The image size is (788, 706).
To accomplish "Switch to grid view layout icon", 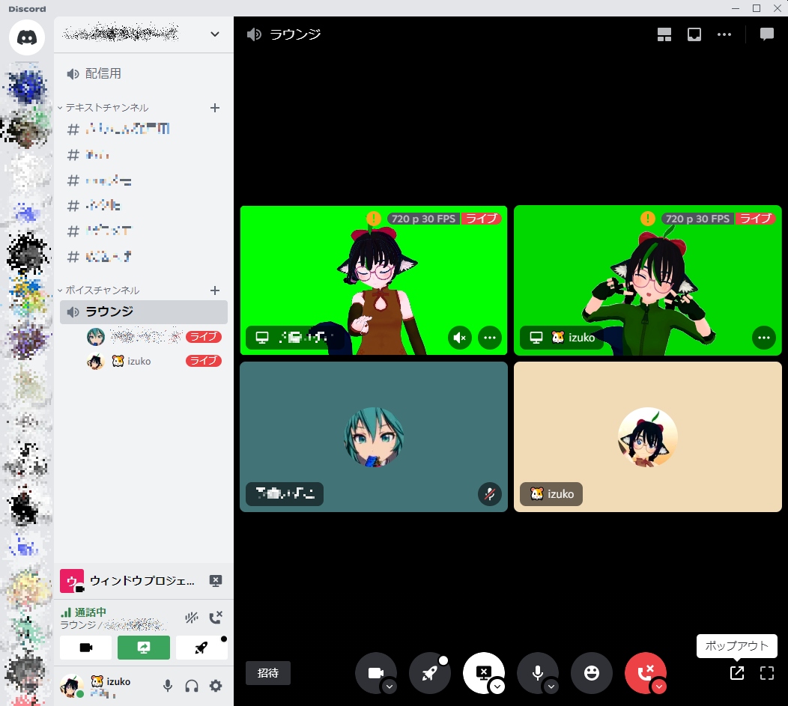I will click(x=664, y=34).
